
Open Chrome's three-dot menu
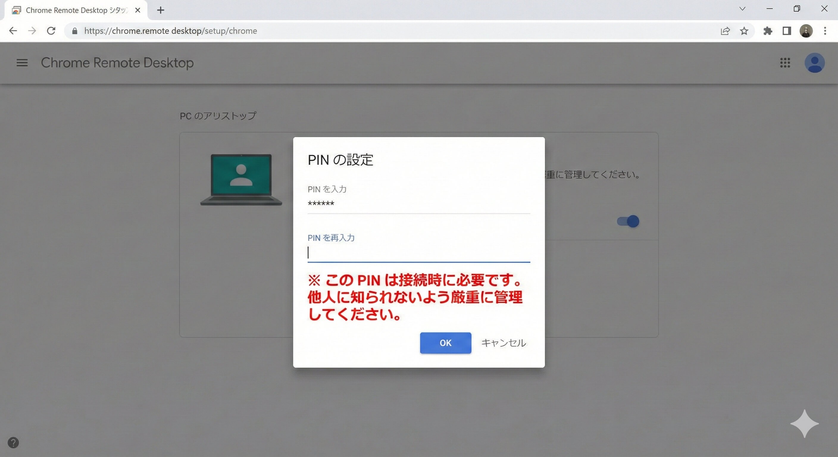(825, 31)
